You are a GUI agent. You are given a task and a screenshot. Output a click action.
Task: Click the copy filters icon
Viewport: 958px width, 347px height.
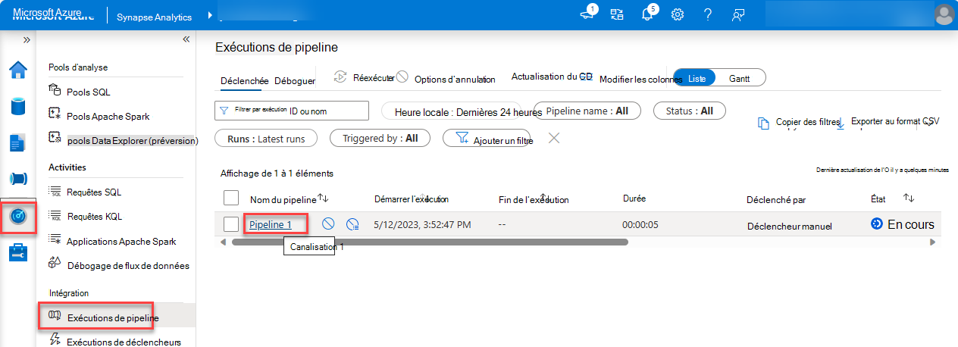(x=764, y=123)
